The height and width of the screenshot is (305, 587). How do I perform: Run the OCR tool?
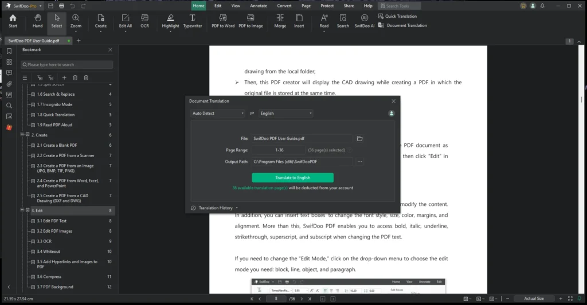(144, 21)
